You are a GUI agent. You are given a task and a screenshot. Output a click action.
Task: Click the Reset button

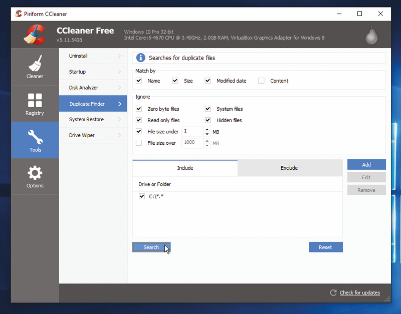point(325,247)
